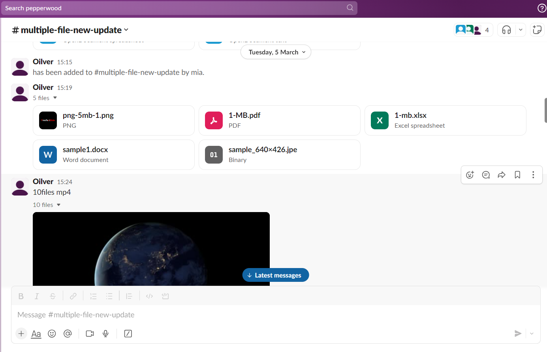
Task: Bookmark the 10files mp4 message
Action: tap(517, 175)
